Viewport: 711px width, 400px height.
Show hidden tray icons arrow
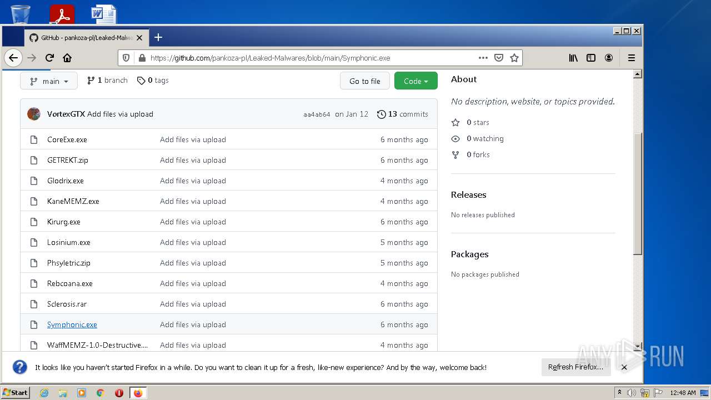(619, 393)
